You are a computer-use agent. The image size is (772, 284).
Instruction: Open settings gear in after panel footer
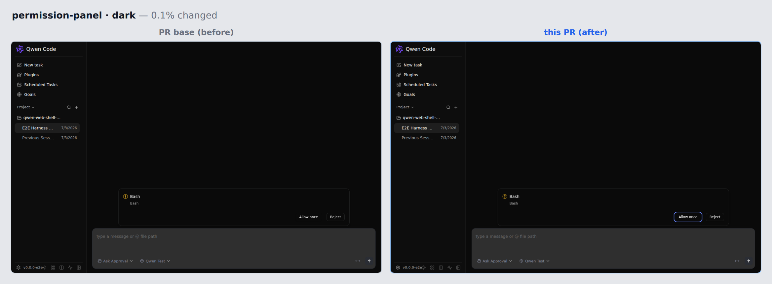click(x=398, y=267)
